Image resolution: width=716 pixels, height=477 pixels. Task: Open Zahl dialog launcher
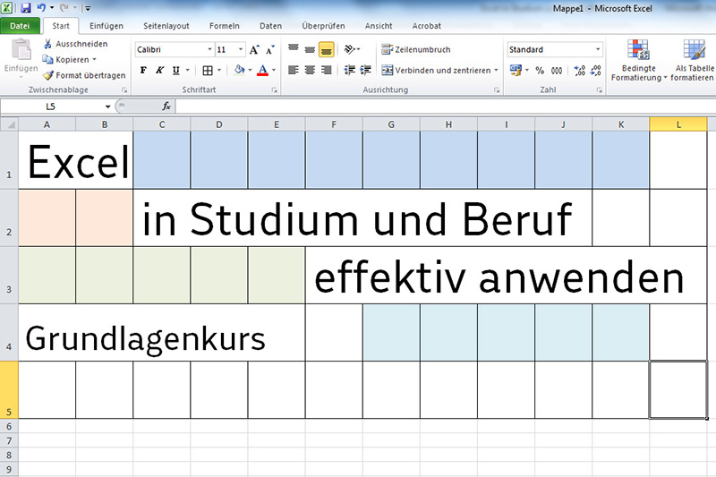point(599,90)
